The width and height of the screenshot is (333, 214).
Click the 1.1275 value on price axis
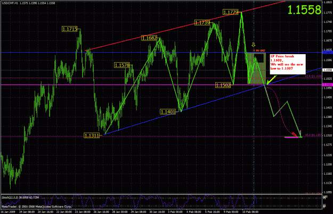tap(328, 145)
